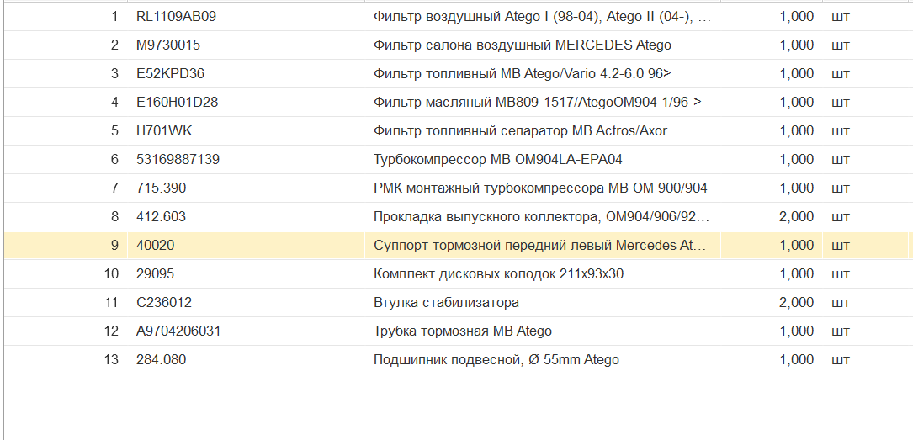Screen dimensions: 913x440
Task: Select article 715.390 in row 7
Action: click(x=161, y=188)
